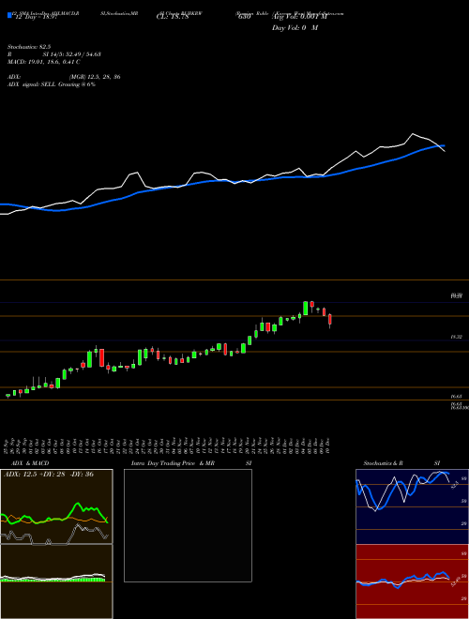Open the red RSI indicator chart
Screen dimensions: 469x619
coord(412,581)
